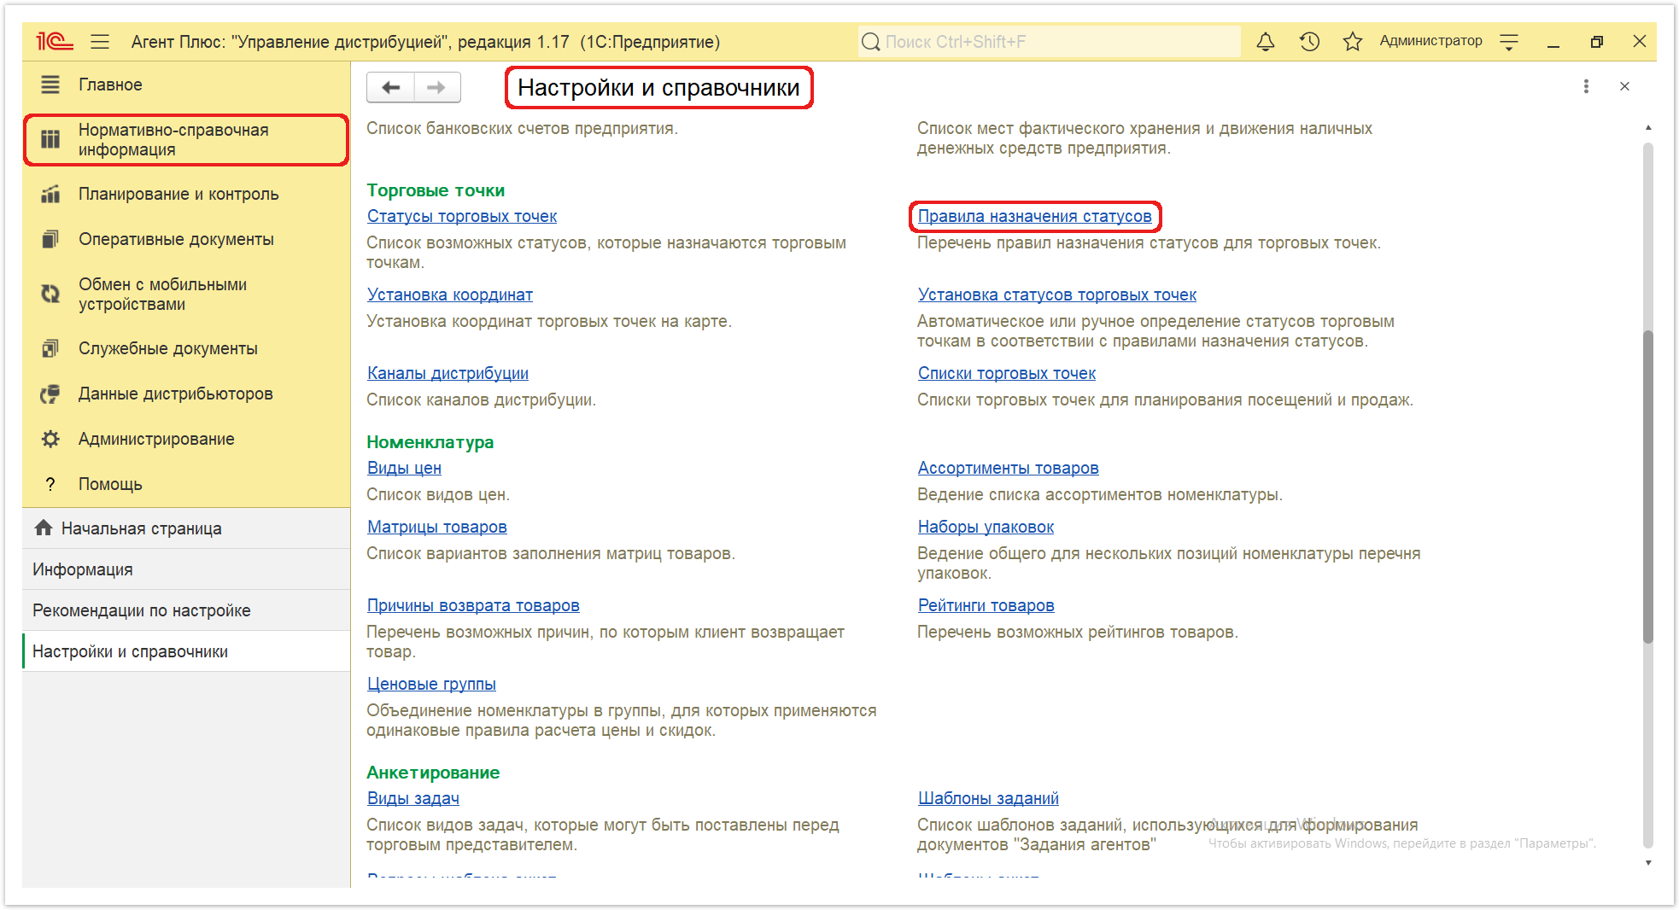The width and height of the screenshot is (1679, 910).
Task: Click the Анкетирование heading
Action: click(x=433, y=773)
